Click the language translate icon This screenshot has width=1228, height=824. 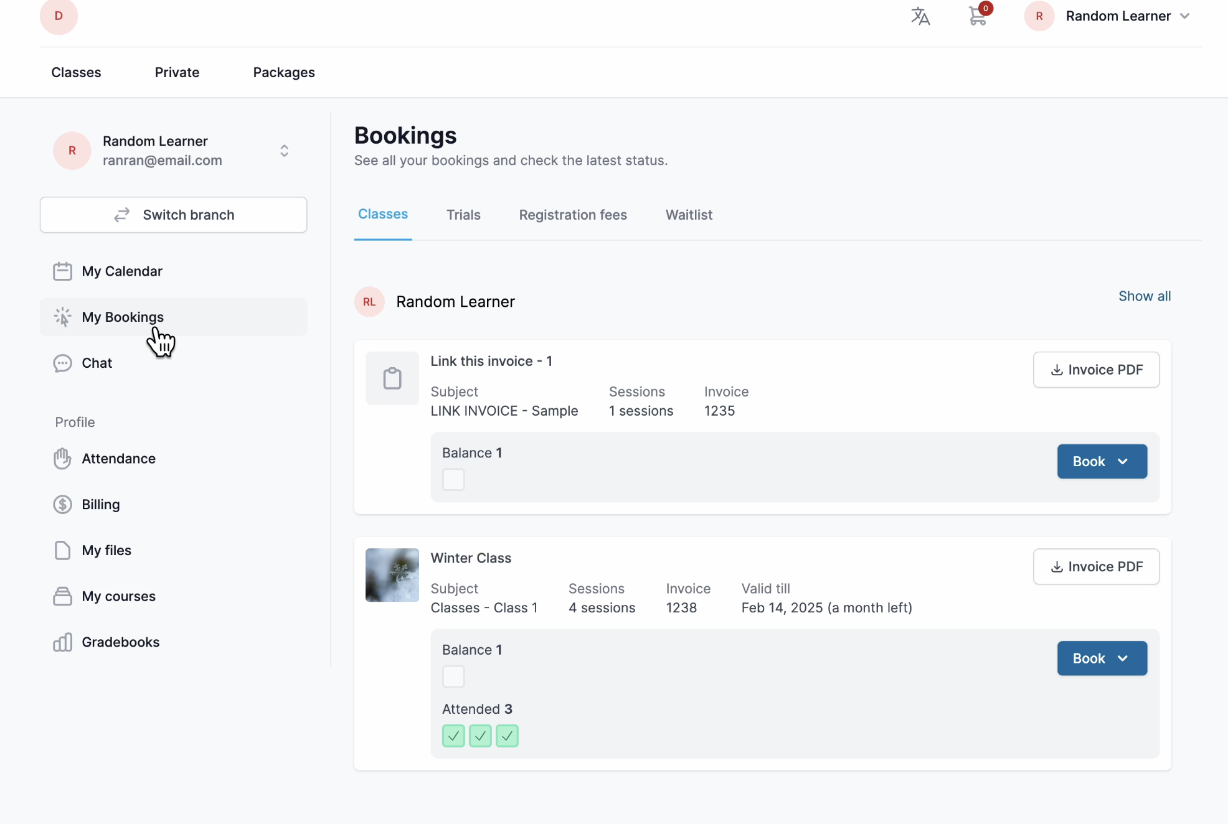[x=920, y=16]
